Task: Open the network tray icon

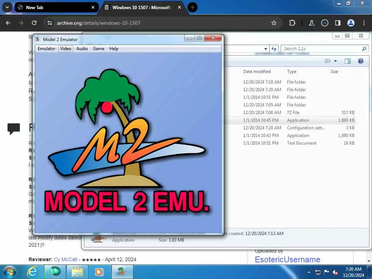Action: click(x=318, y=272)
